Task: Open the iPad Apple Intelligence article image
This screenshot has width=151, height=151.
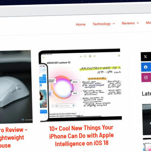Action: 80,85
